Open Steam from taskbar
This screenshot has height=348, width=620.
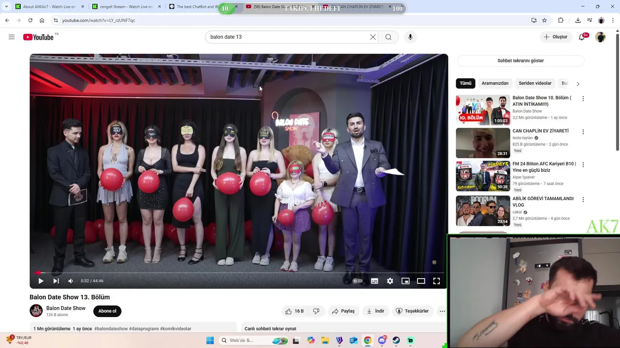pyautogui.click(x=396, y=340)
